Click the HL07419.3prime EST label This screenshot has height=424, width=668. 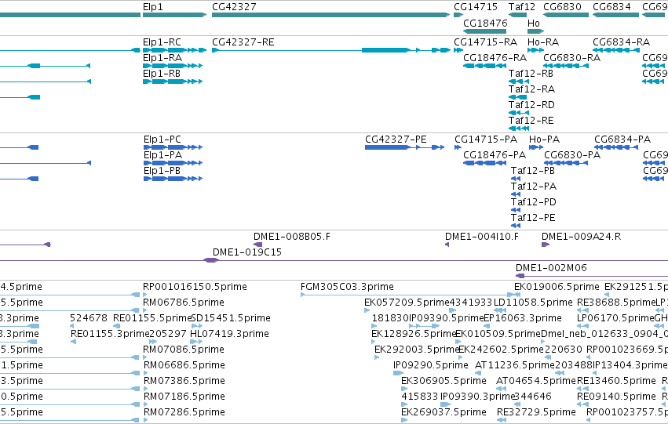coord(229,335)
